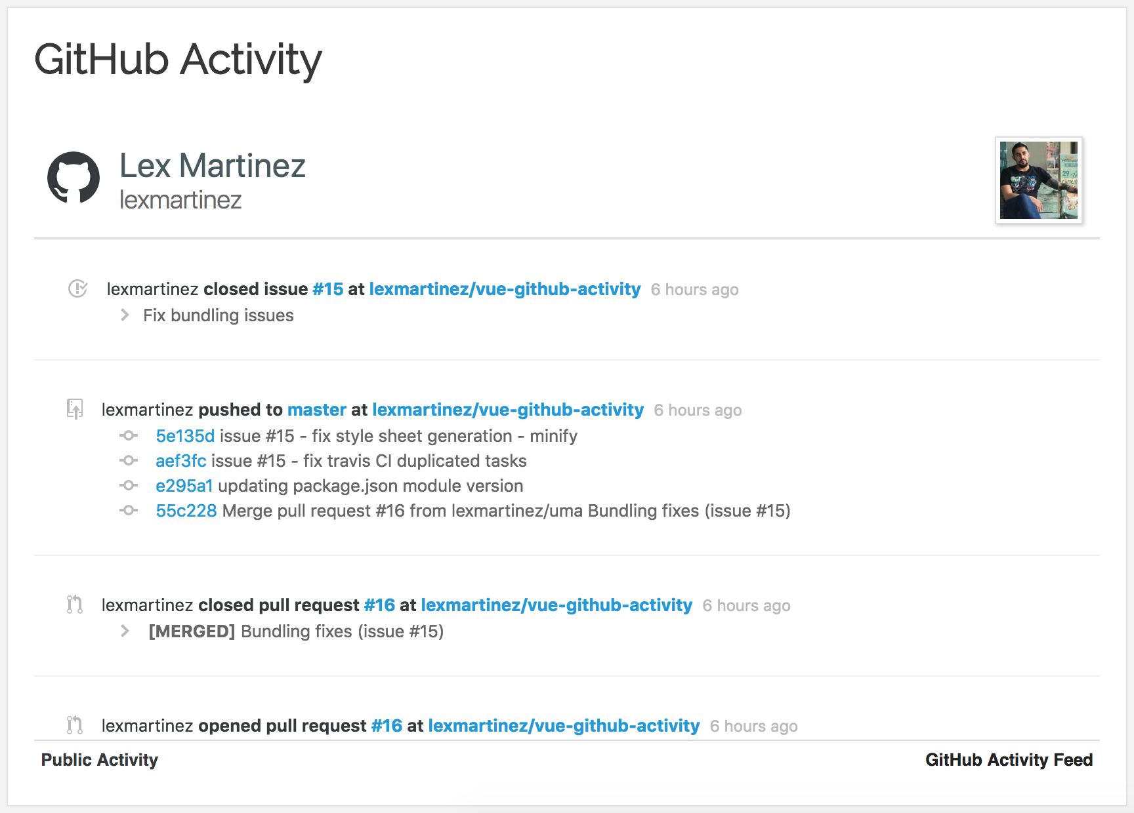
Task: Click commit icon beside 55c228
Action: pyautogui.click(x=129, y=511)
